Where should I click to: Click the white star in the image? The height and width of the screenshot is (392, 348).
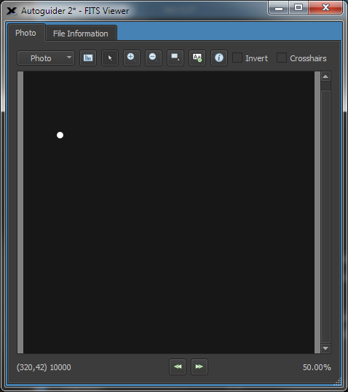pos(60,136)
